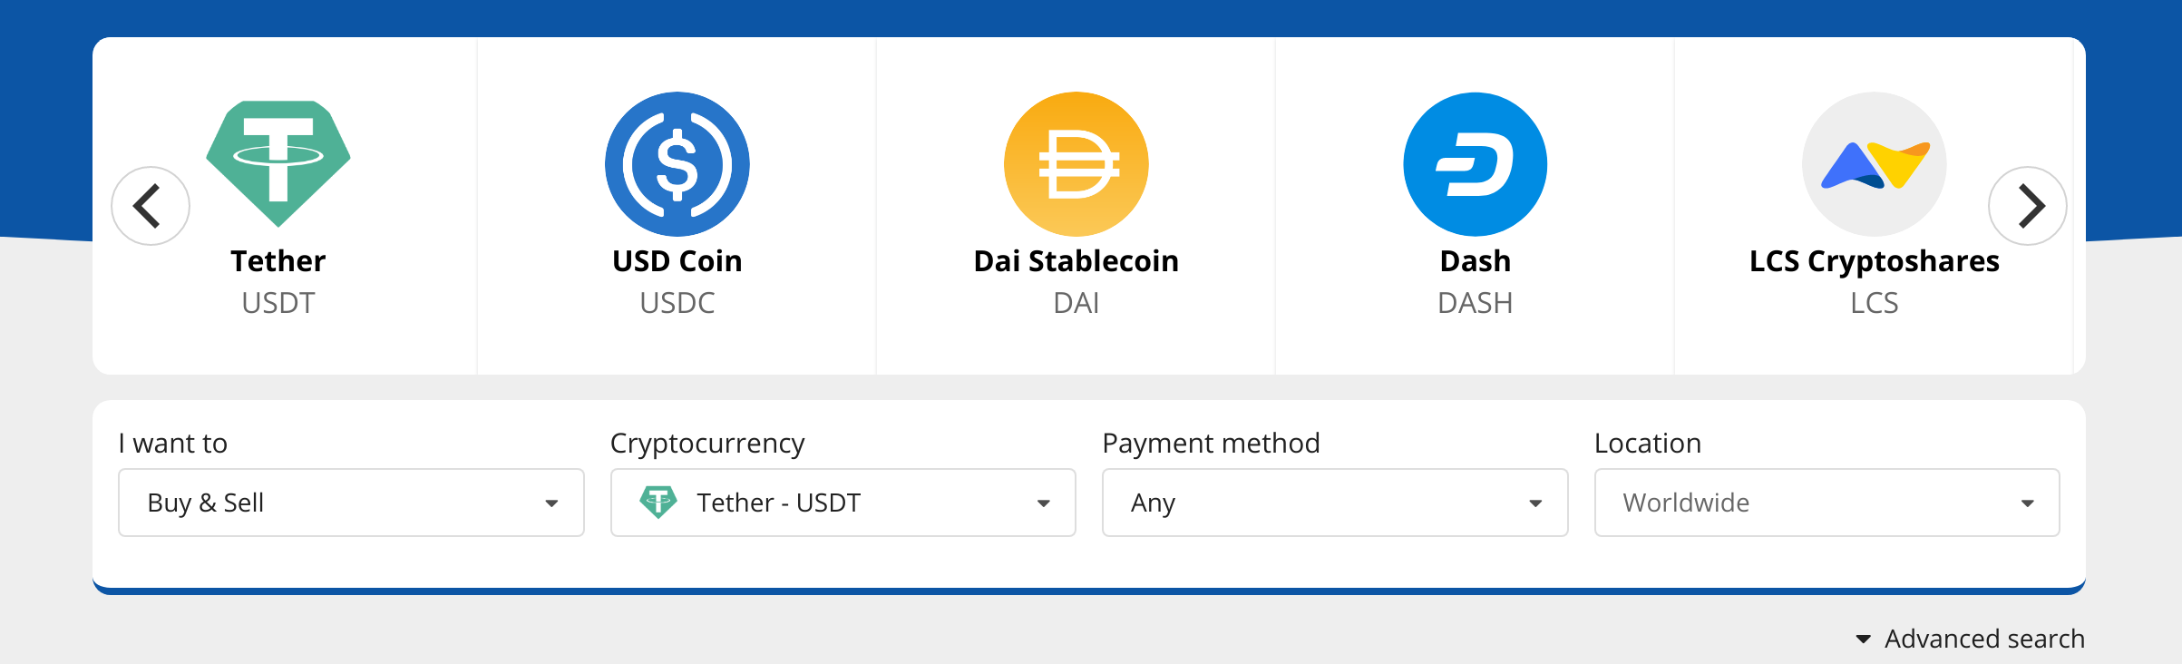Go to previous coins with left arrow

tap(151, 206)
